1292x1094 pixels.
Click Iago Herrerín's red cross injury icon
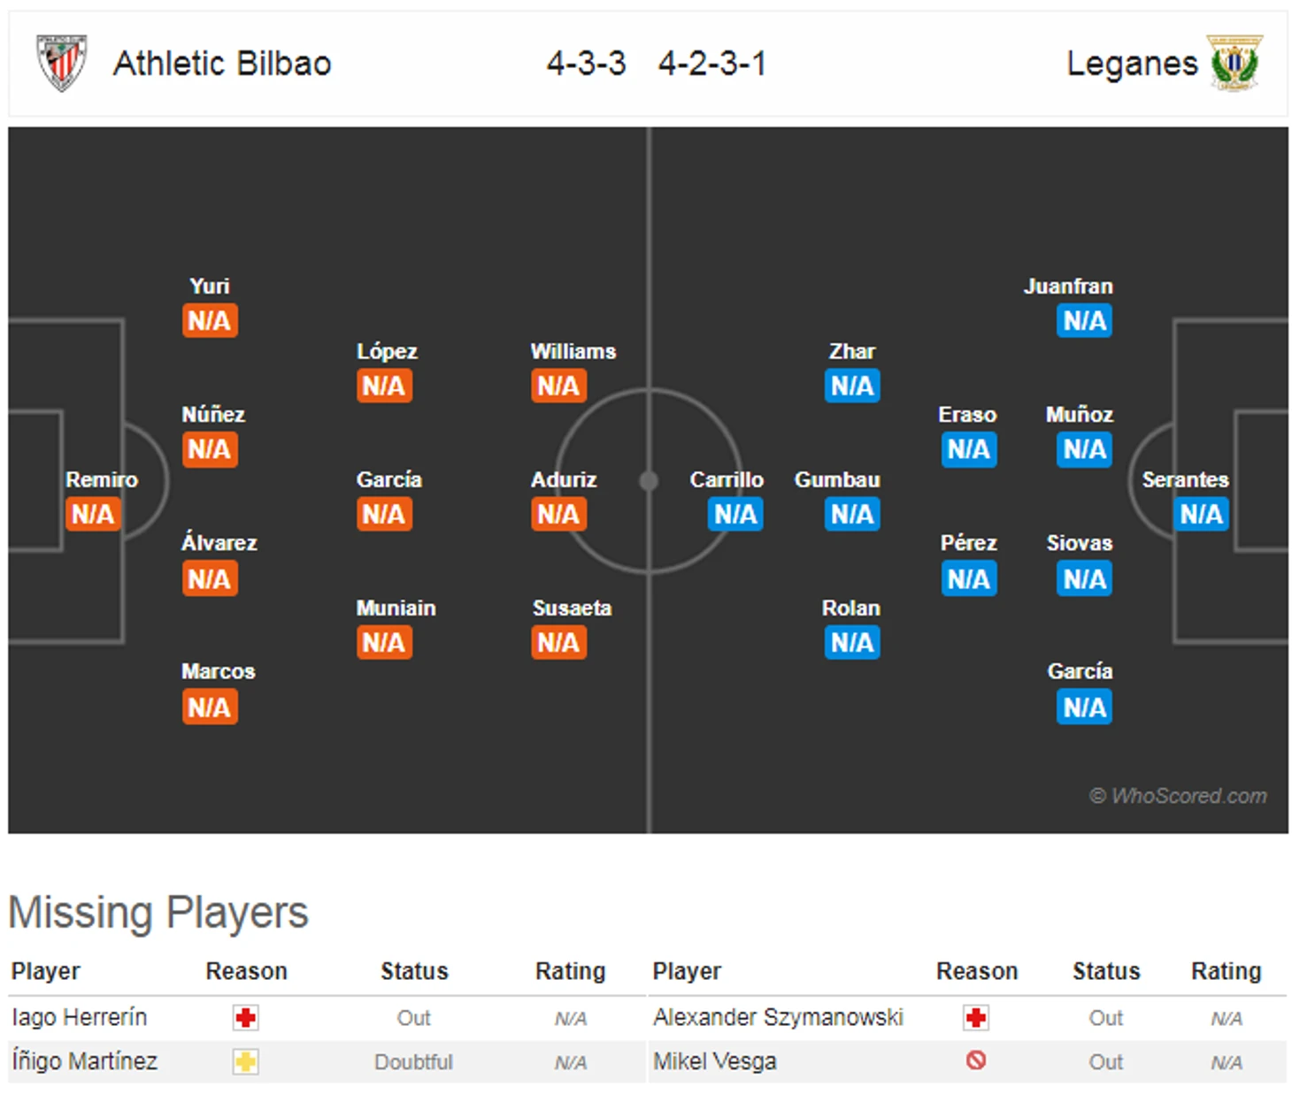tap(246, 1018)
